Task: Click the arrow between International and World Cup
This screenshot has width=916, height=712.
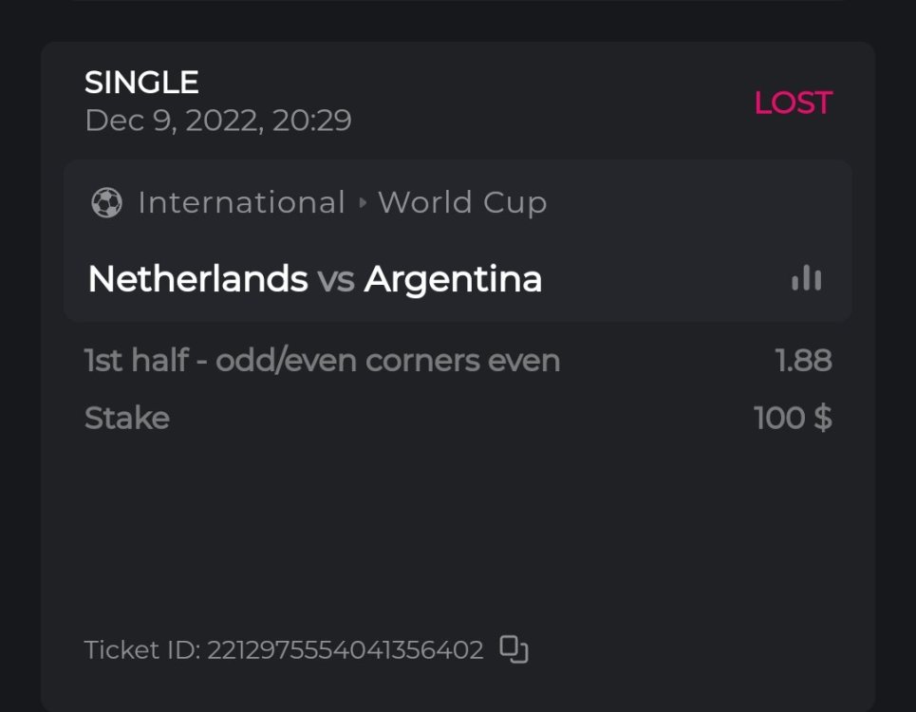Action: 362,202
